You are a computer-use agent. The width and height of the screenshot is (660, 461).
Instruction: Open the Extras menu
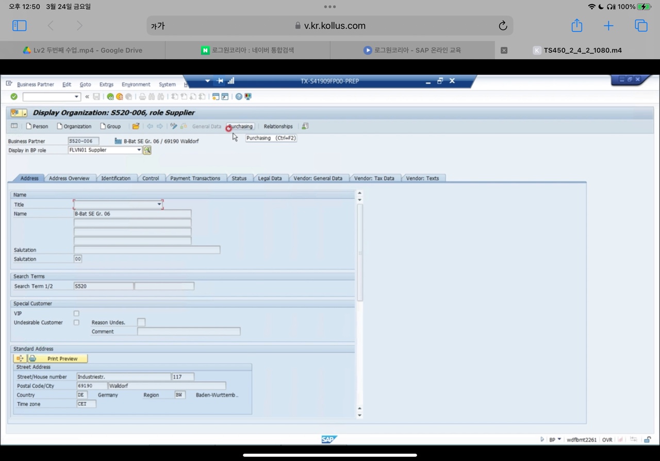106,84
